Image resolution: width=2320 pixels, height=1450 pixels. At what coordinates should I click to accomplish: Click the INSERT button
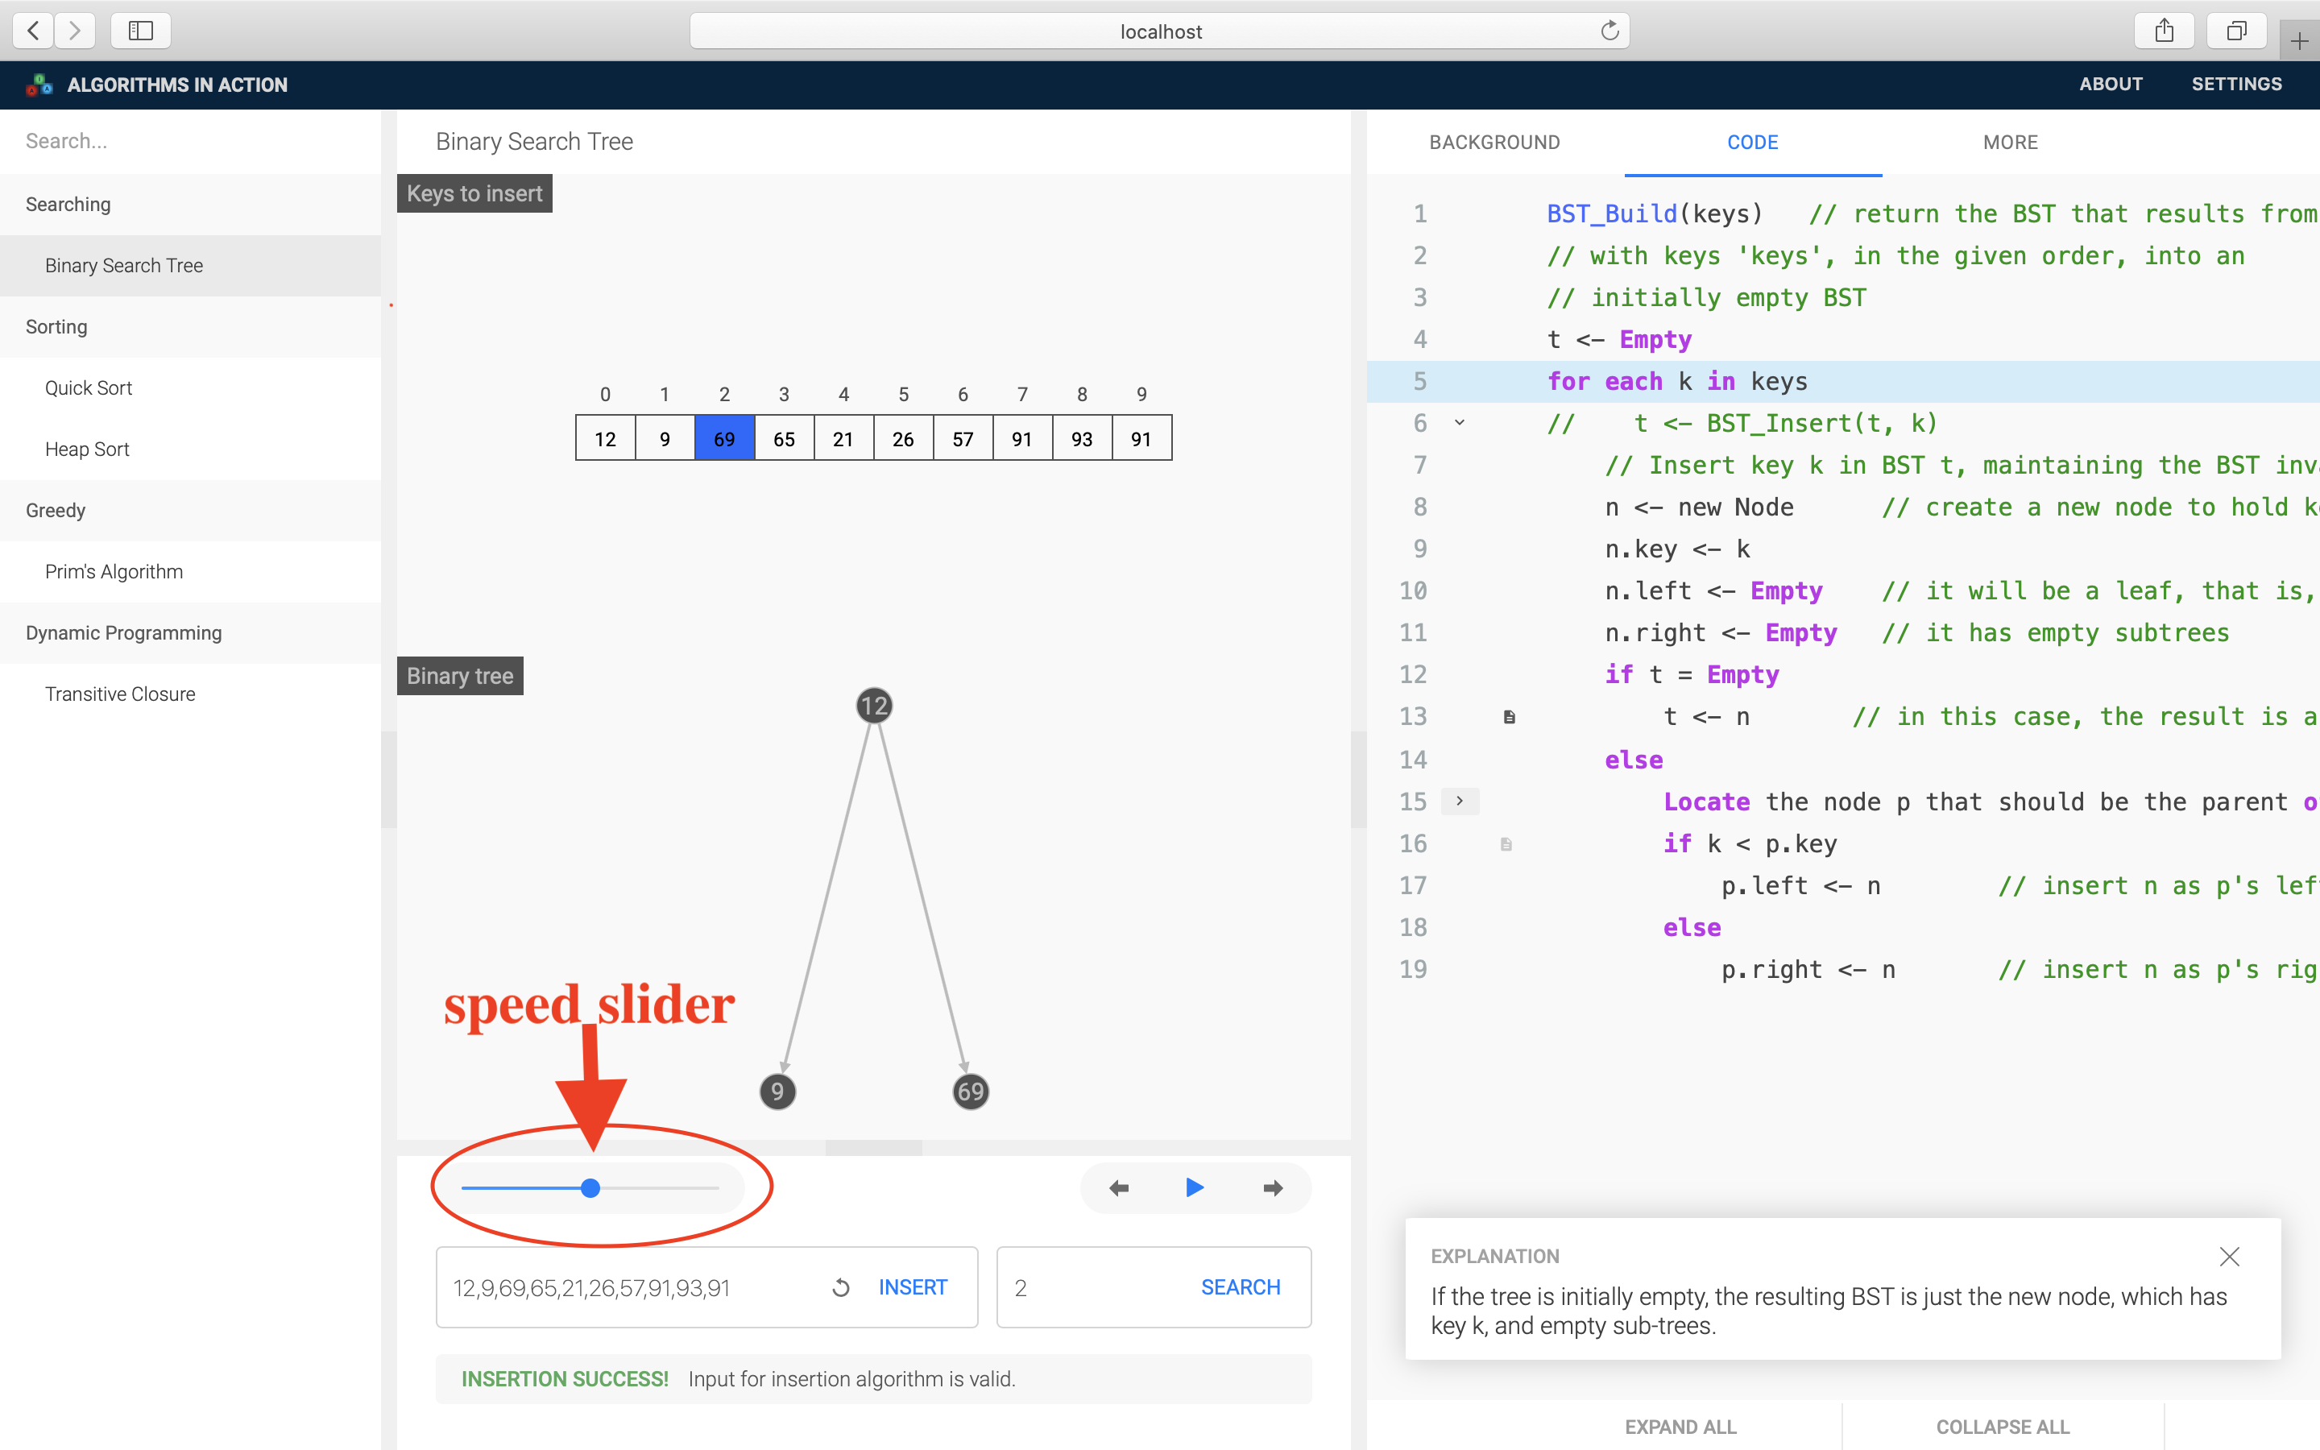(912, 1288)
